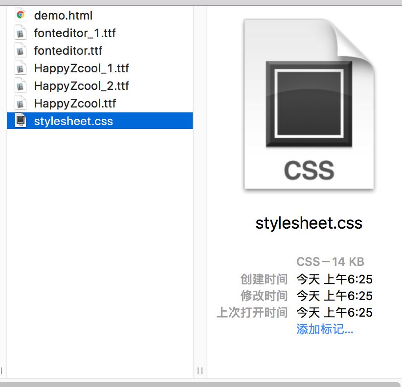402x387 pixels.
Task: Click the large CSS document preview thumbnail
Action: pyautogui.click(x=309, y=104)
